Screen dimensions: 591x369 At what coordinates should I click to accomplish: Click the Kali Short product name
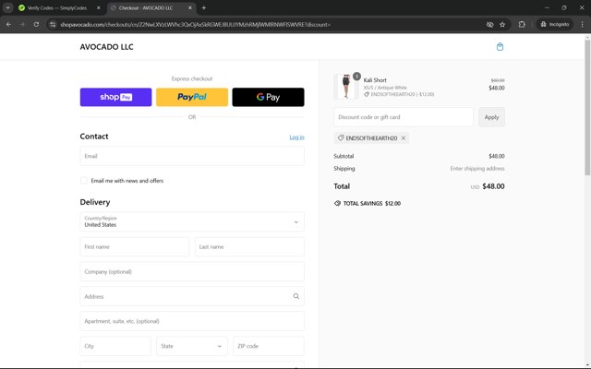pyautogui.click(x=375, y=80)
